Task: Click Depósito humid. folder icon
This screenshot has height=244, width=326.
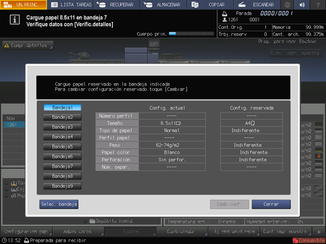Action: pos(92,221)
